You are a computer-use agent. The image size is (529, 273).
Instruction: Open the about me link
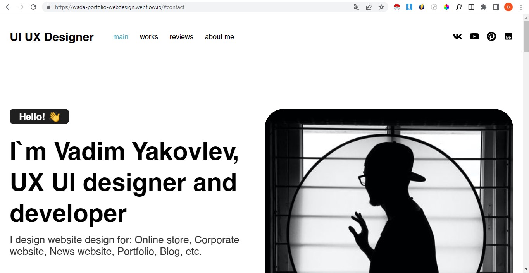219,37
